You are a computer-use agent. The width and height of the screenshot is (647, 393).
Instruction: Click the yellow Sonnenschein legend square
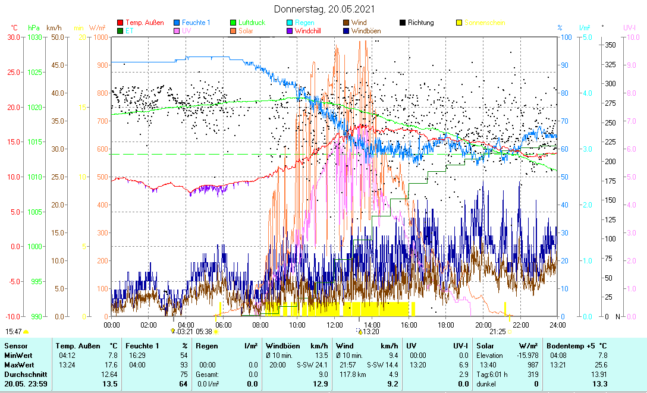tap(458, 23)
